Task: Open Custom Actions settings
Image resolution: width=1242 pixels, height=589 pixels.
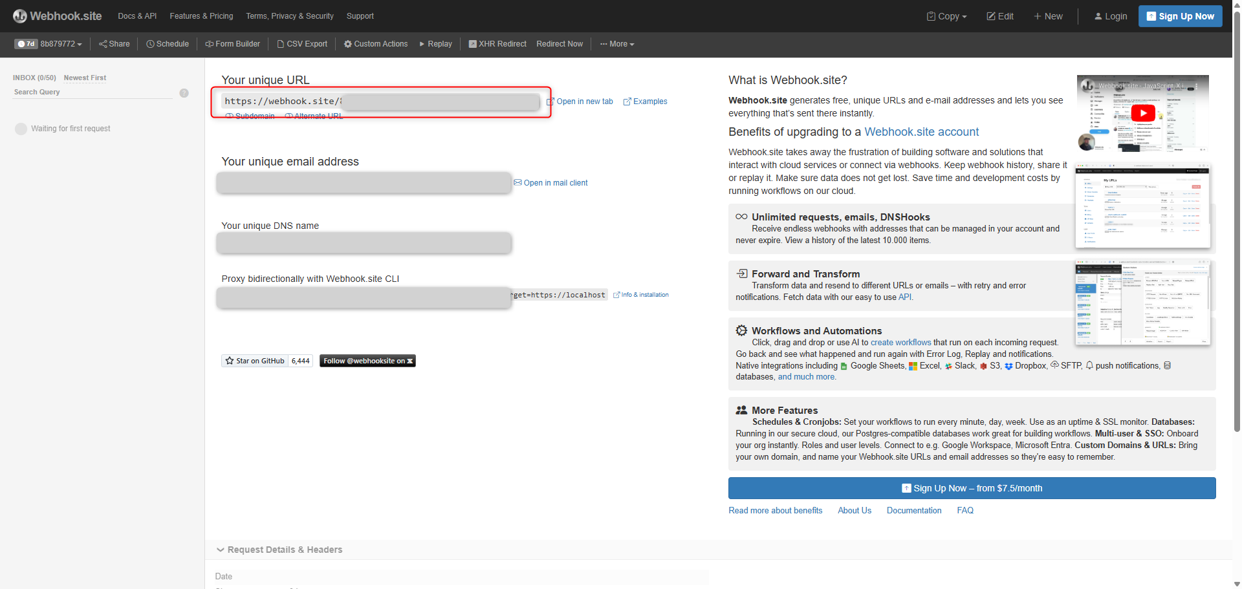Action: coord(375,44)
